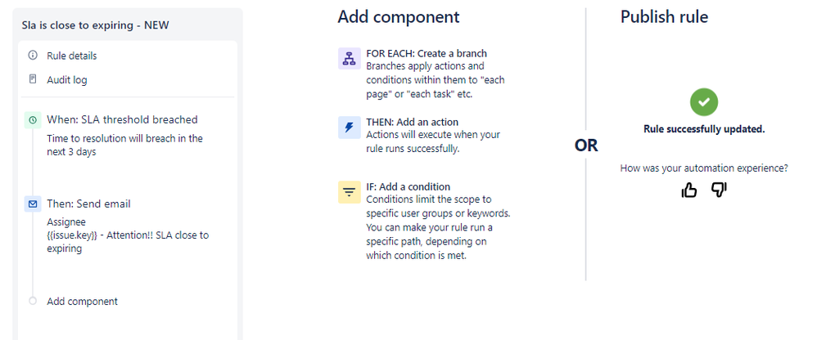Click the thumbs up feedback icon

689,190
